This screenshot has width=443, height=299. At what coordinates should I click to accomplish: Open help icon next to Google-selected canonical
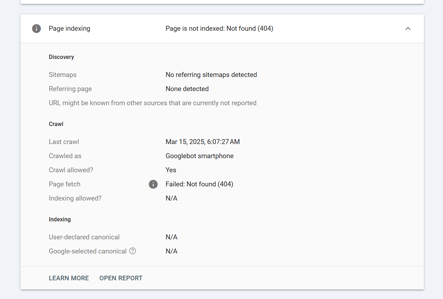[x=133, y=251]
